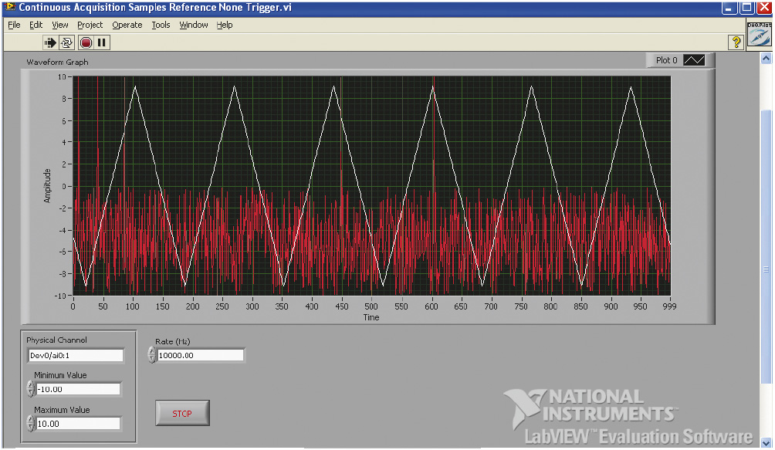This screenshot has height=450, width=775.
Task: Click the Run Continuously toolbar button
Action: (x=66, y=43)
